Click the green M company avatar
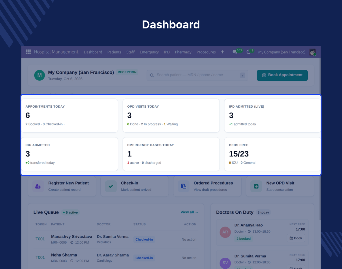342x269 pixels. 39,75
